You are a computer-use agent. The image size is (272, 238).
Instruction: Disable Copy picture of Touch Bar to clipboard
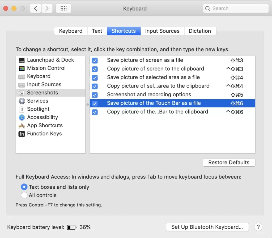(x=95, y=112)
